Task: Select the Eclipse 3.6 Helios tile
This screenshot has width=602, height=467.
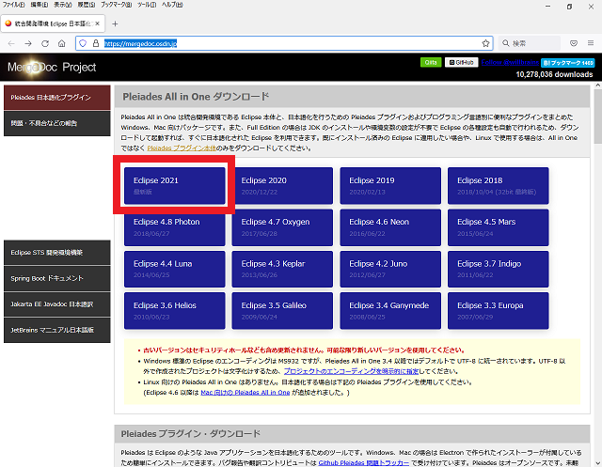Action: pyautogui.click(x=175, y=311)
